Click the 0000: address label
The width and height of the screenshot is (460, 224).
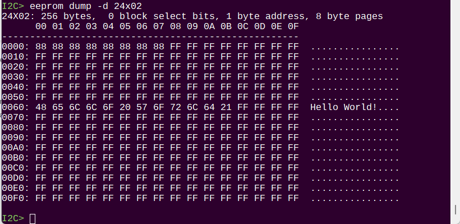(16, 47)
